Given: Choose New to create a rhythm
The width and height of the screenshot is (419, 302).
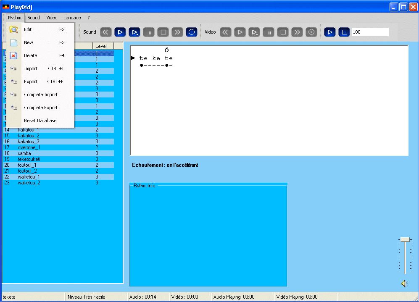Looking at the screenshot, I should (40, 42).
